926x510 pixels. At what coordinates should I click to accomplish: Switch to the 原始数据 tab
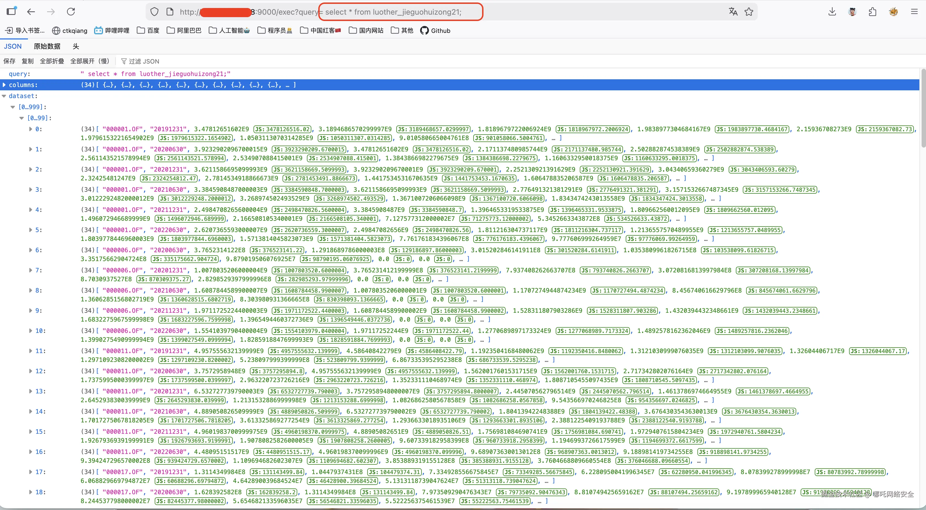coord(47,46)
